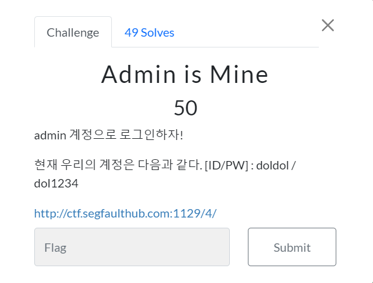Click the 50 points value
373x283 pixels.
pos(185,108)
